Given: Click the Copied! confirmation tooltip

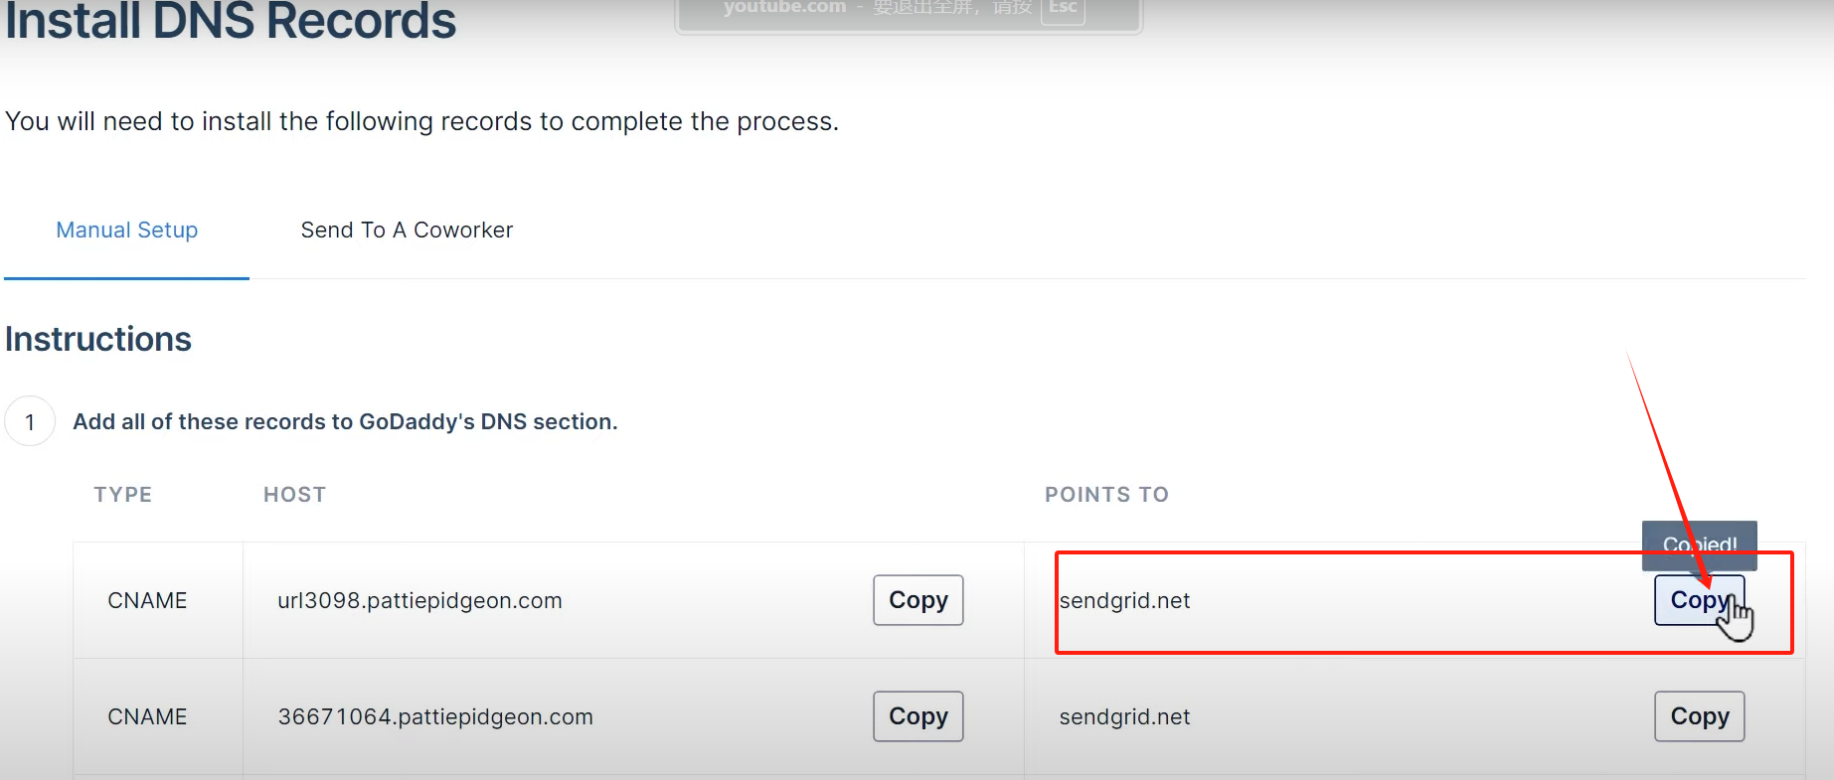Looking at the screenshot, I should tap(1699, 546).
